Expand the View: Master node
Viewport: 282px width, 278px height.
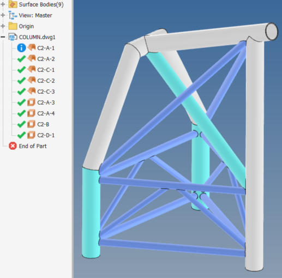3,15
